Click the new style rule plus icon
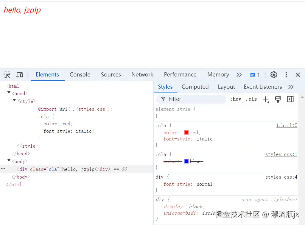 (266, 99)
